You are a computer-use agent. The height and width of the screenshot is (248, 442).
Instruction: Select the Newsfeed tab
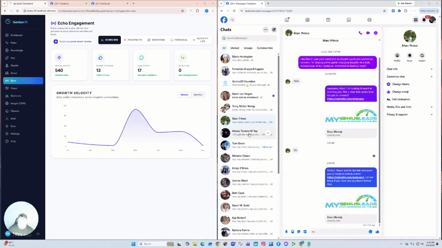click(156, 40)
